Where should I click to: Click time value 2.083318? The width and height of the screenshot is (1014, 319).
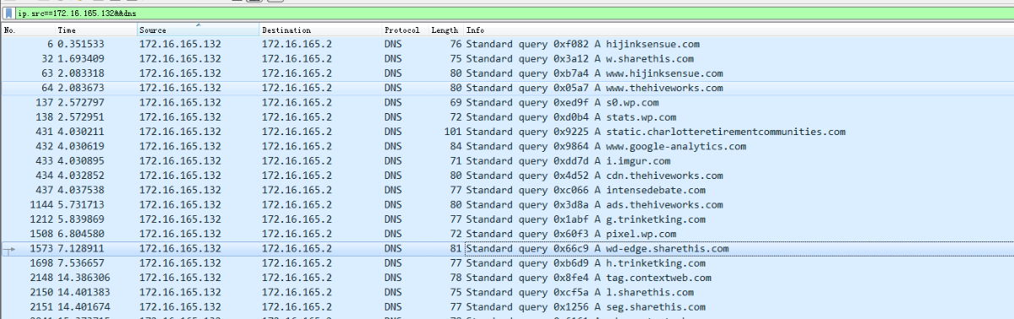pos(81,73)
